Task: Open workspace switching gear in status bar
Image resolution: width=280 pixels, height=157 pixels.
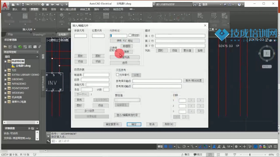Action: [236, 146]
